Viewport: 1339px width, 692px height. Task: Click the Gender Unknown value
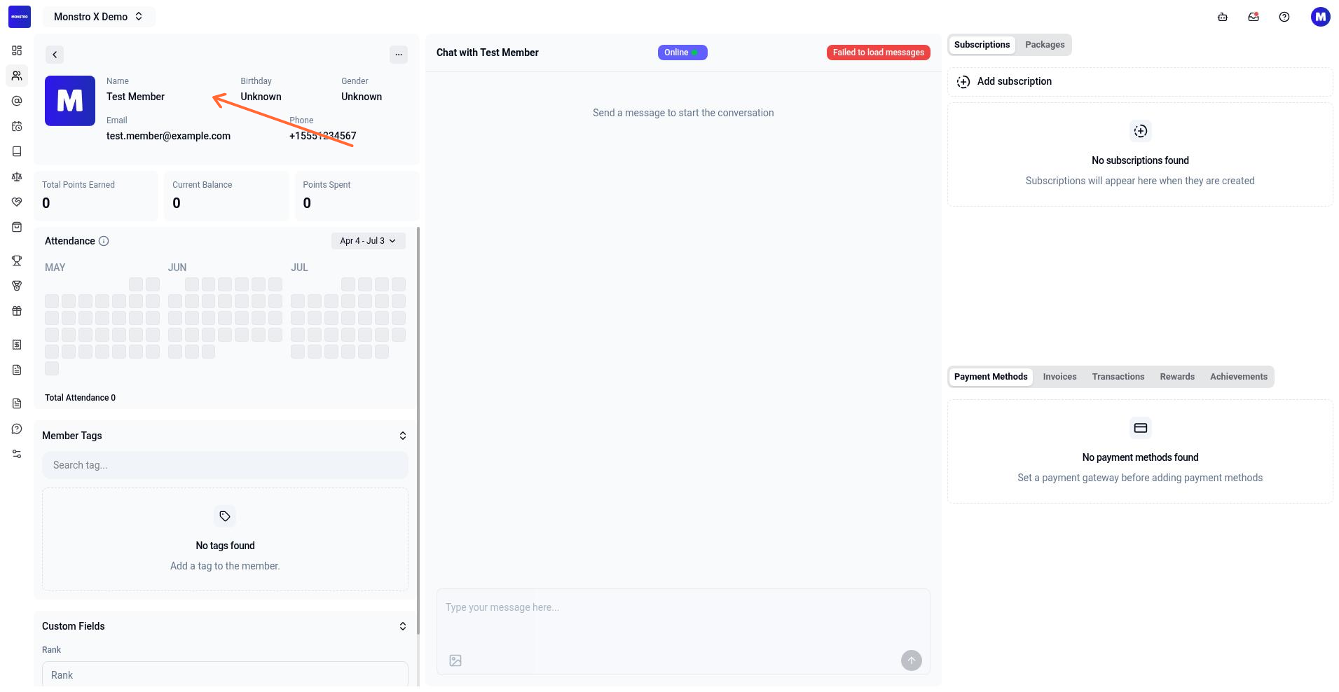[x=362, y=97]
